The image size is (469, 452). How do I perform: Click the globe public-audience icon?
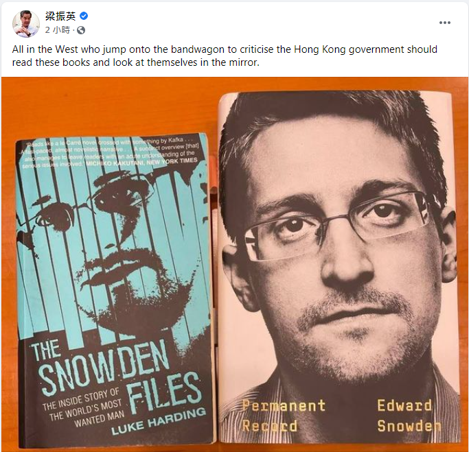click(x=81, y=30)
